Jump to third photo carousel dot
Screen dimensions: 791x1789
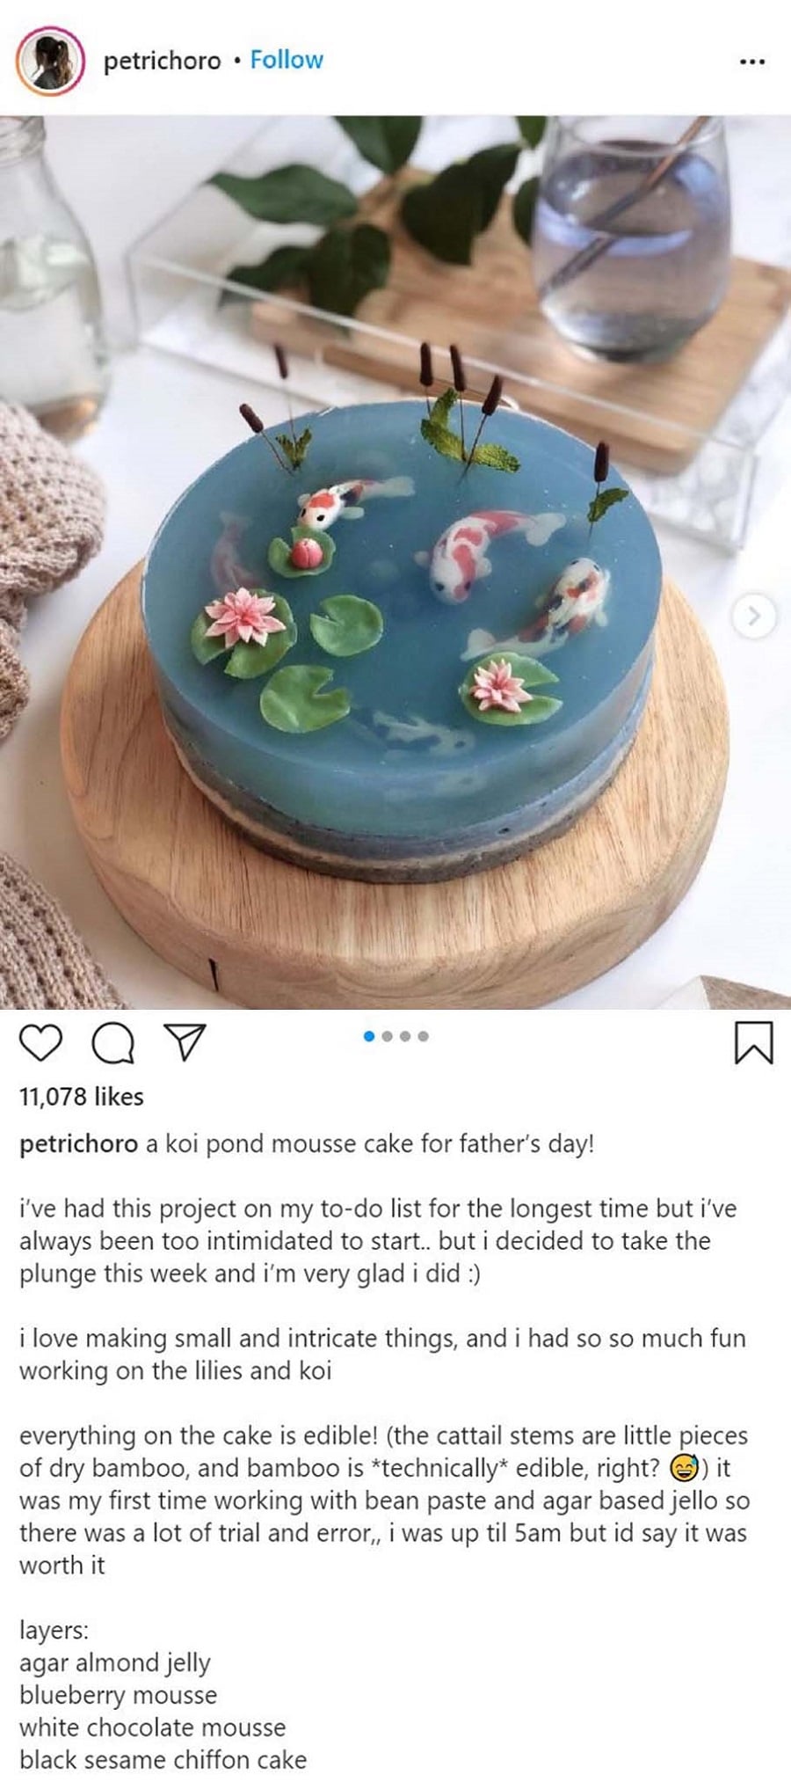coord(405,1036)
